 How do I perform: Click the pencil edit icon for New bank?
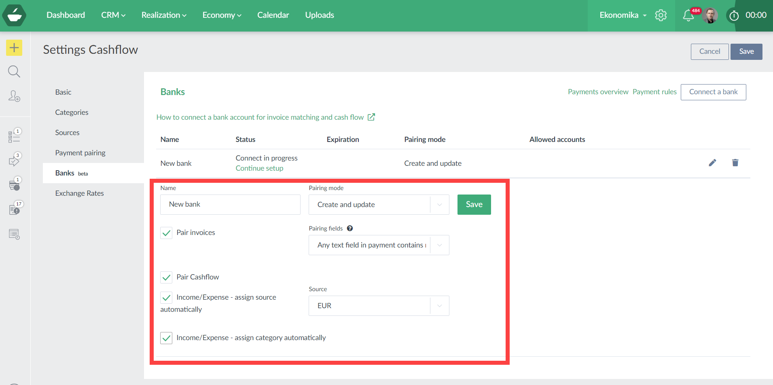click(x=712, y=163)
